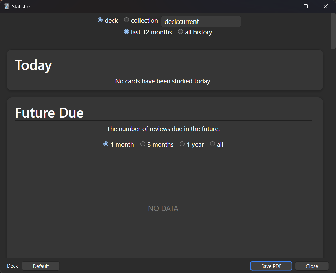The image size is (336, 273).
Task: Switch statistics scope to "collection"
Action: (126, 20)
